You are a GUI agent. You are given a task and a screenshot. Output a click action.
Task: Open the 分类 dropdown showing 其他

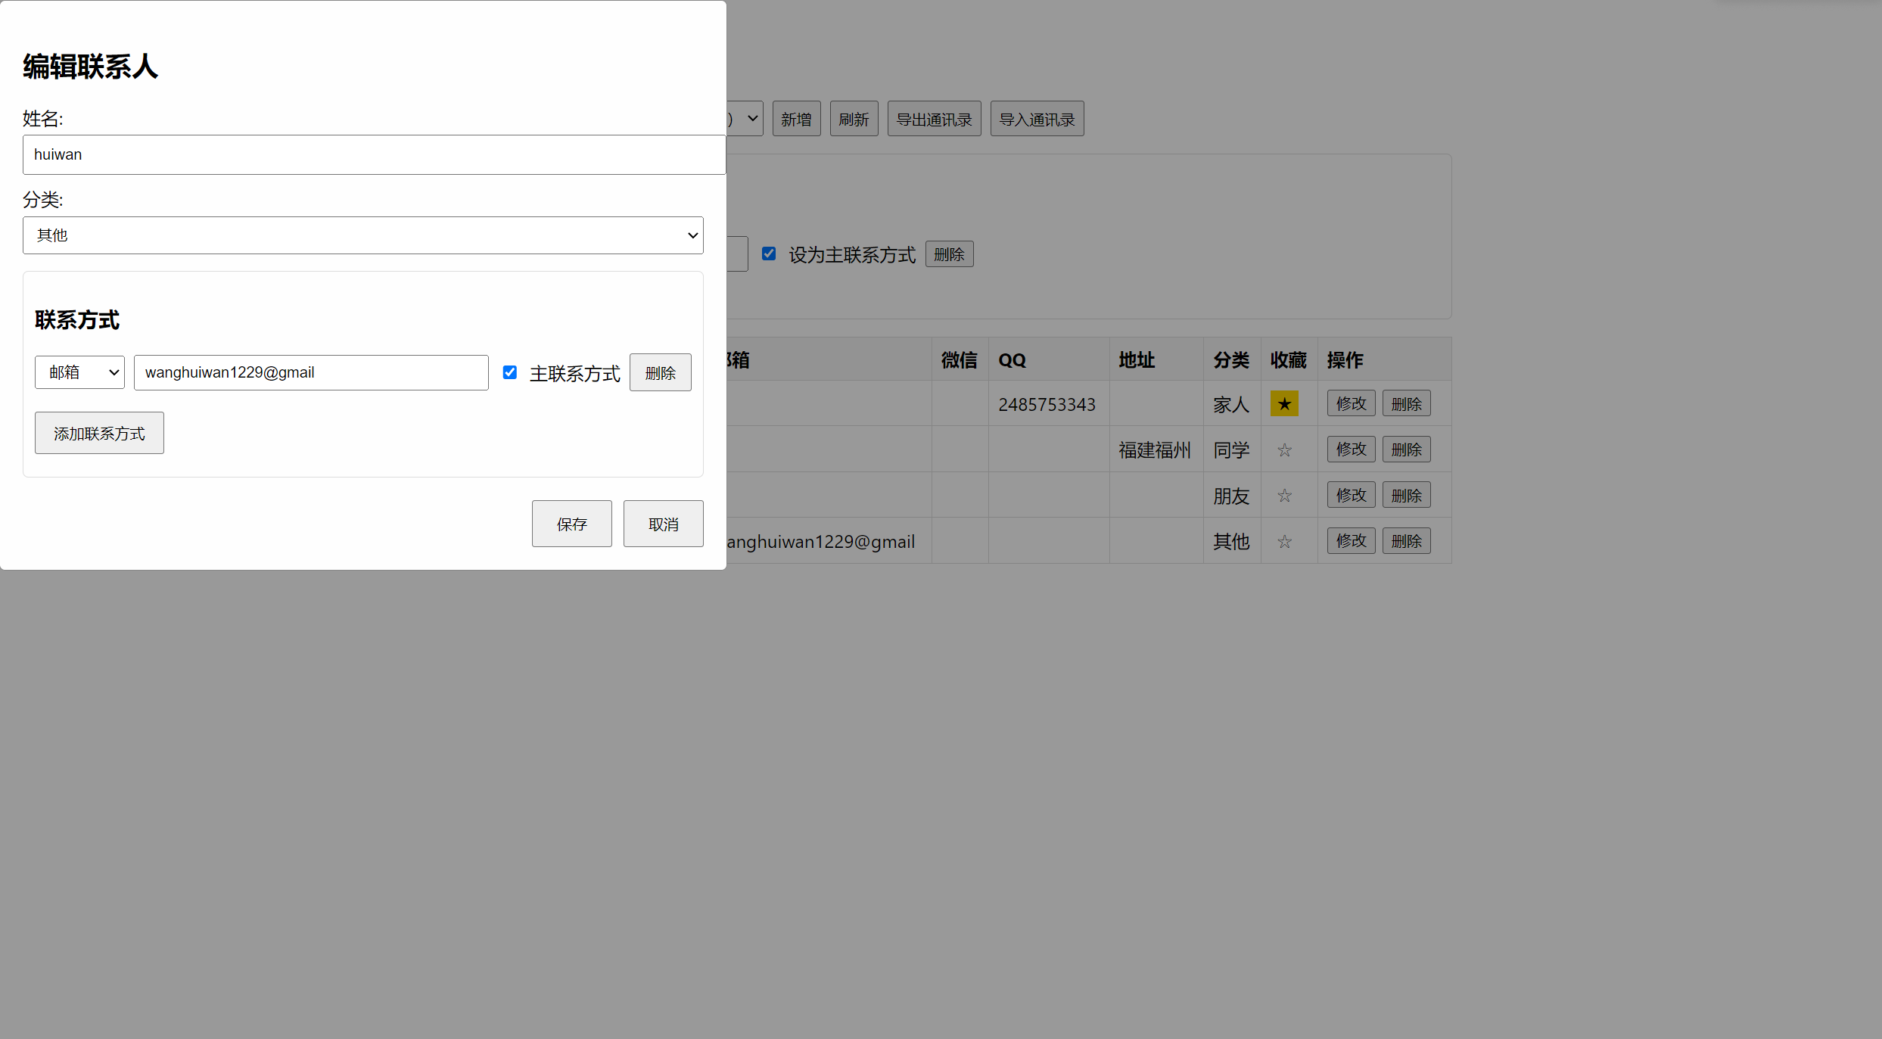363,235
